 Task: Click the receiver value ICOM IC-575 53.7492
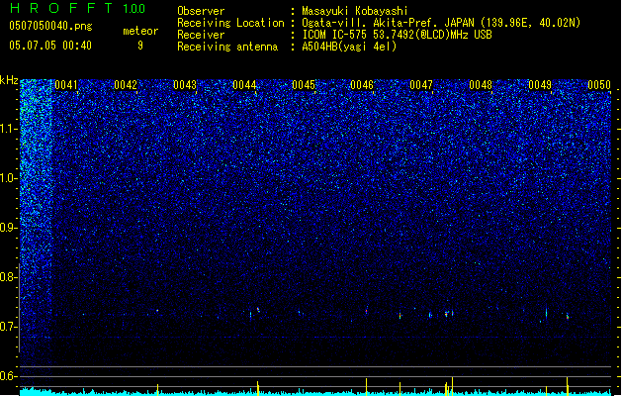(x=397, y=35)
